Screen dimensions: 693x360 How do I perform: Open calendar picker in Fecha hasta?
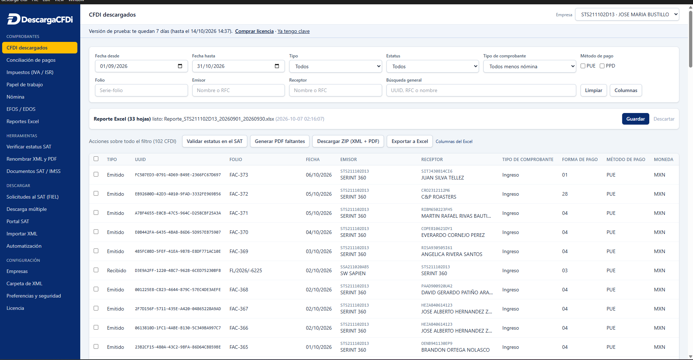click(x=277, y=66)
